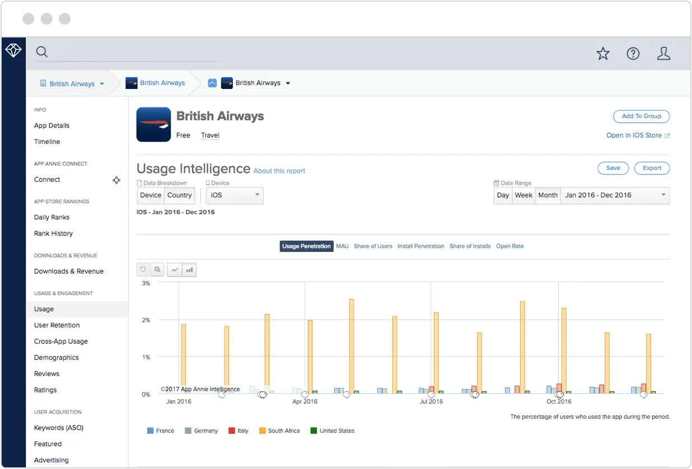The height and width of the screenshot is (469, 692).
Task: Expand the first British Airways company breadcrumb dropdown
Action: click(x=102, y=84)
